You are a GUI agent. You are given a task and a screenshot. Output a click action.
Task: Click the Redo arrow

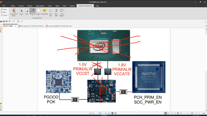[14, 21]
